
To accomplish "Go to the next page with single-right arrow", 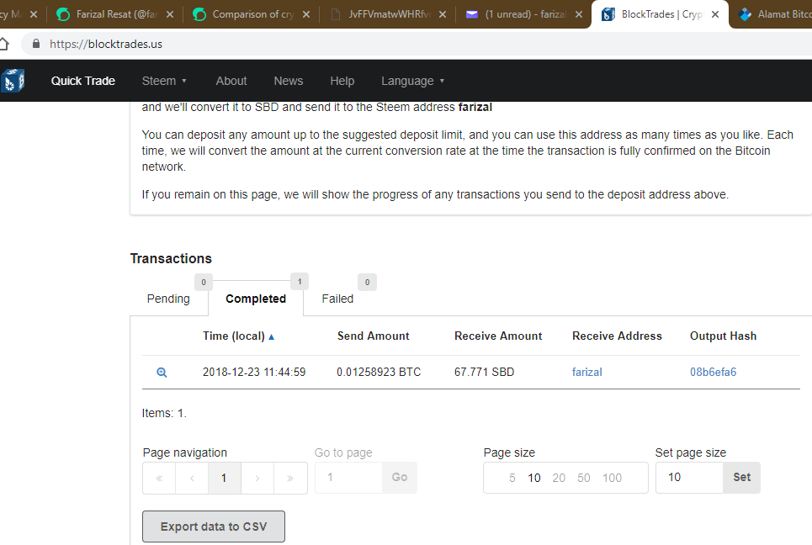I will 257,478.
